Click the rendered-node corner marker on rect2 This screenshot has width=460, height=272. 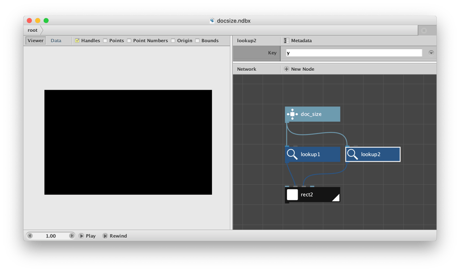click(336, 198)
